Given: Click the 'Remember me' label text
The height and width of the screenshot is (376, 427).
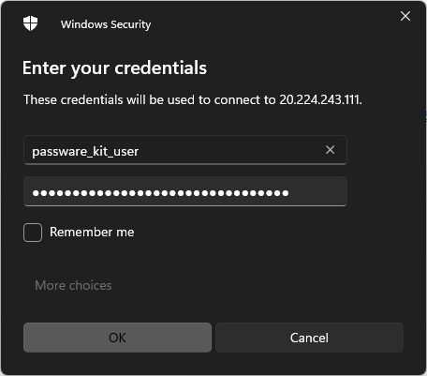Looking at the screenshot, I should 92,233.
